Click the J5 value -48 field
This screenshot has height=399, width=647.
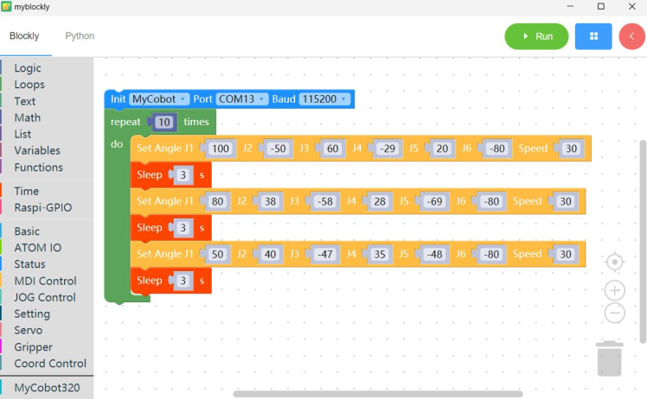pos(434,254)
